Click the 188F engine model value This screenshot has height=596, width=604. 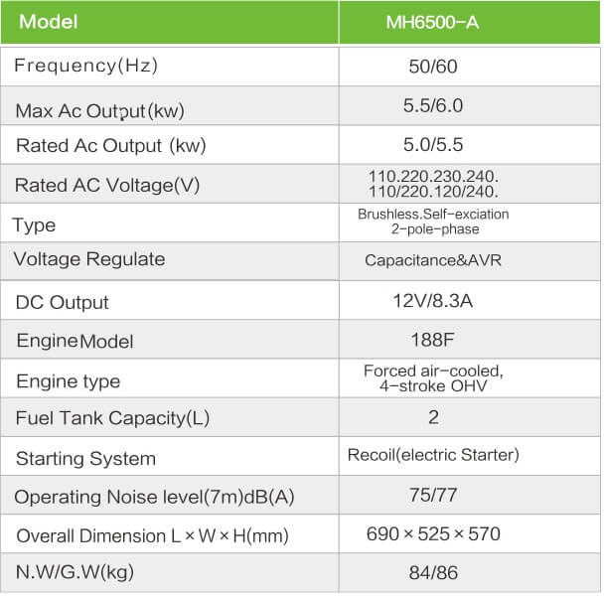tap(433, 340)
